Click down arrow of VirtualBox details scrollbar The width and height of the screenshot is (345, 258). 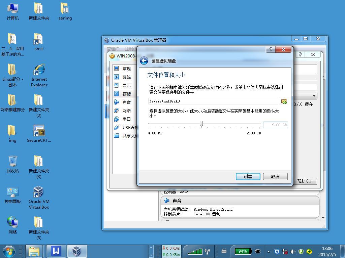[323, 218]
